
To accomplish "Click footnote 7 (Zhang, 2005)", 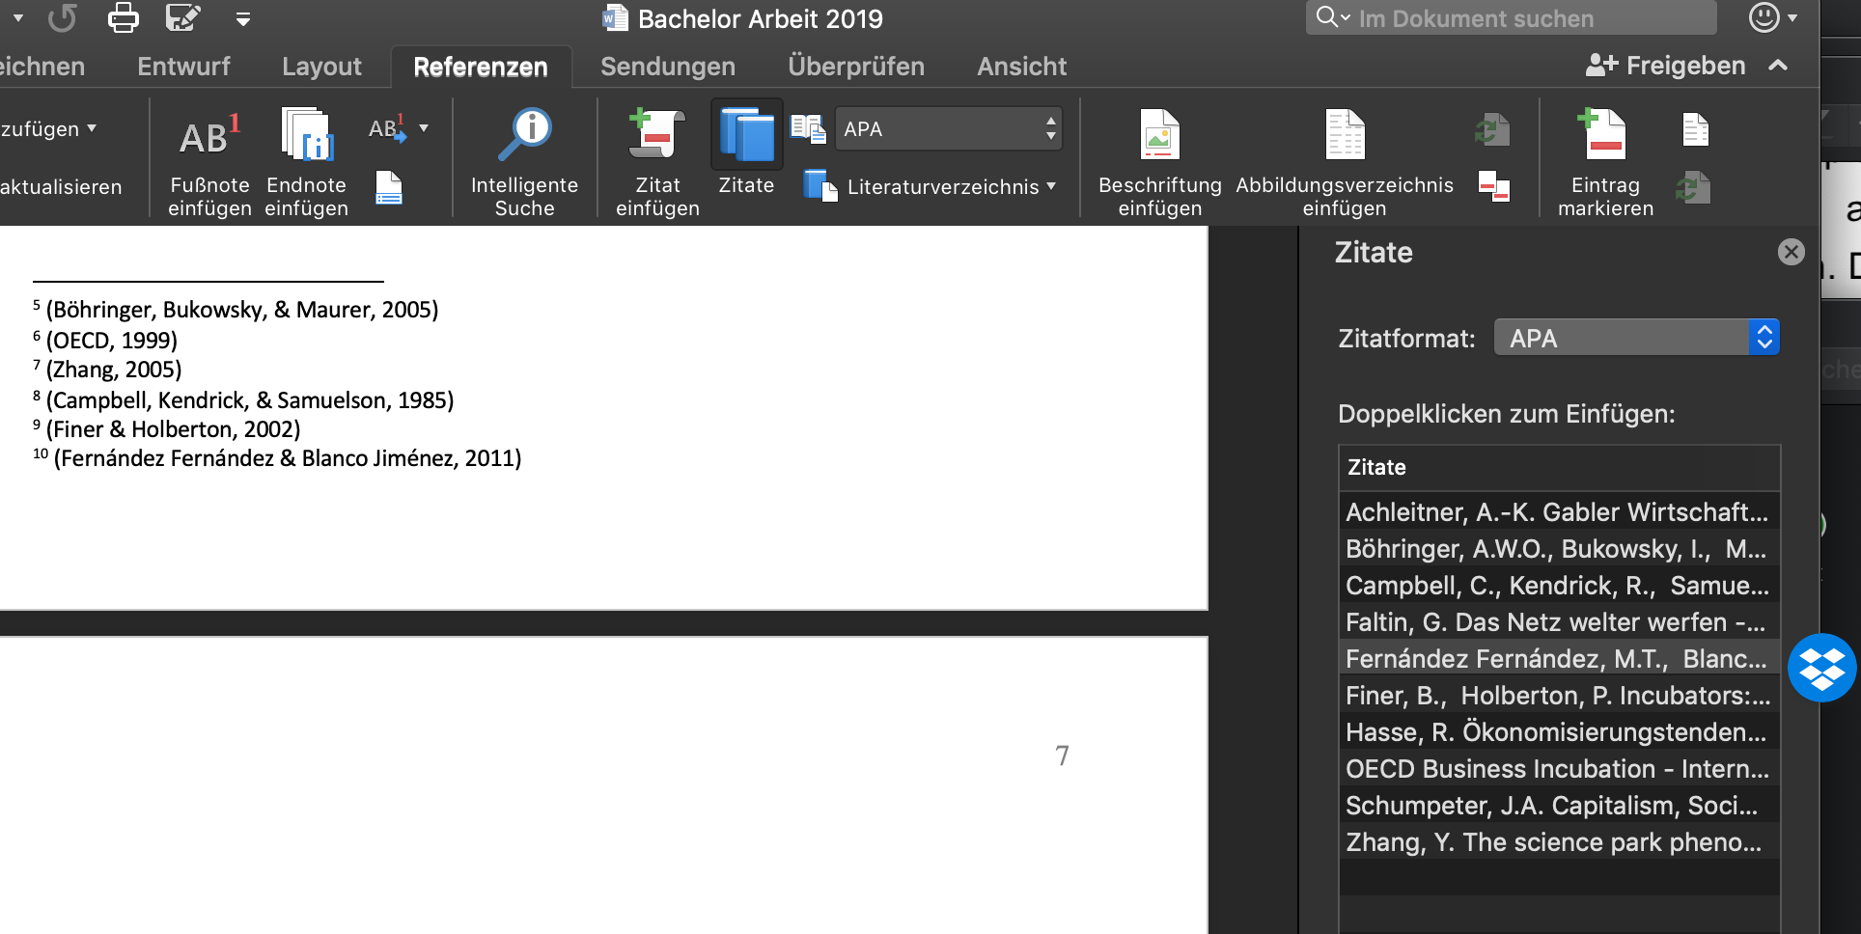I will [x=114, y=370].
